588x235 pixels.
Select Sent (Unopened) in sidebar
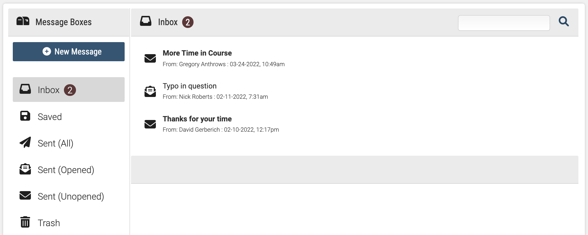[x=69, y=196]
